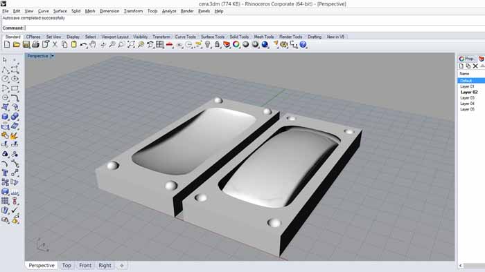Click the Undo arrow icon
Image resolution: width=485 pixels, height=272 pixels.
tap(83, 45)
